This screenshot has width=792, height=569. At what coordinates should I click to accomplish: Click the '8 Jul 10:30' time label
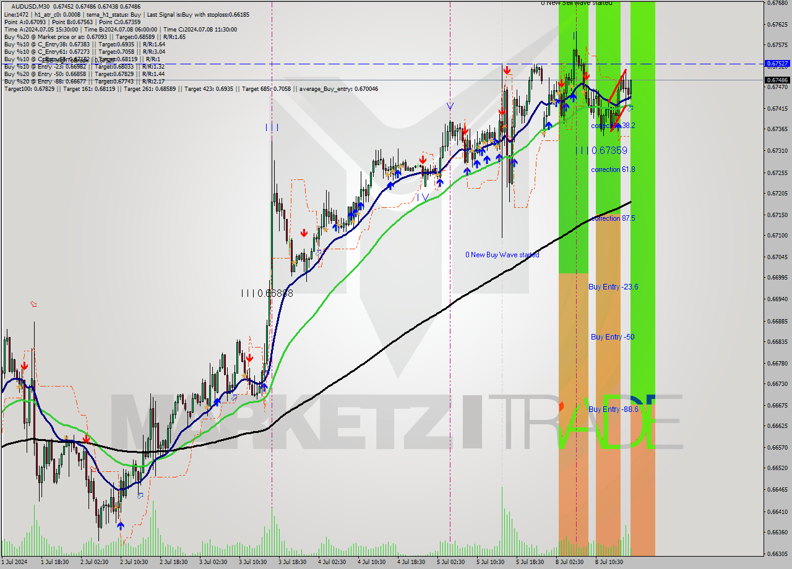pos(608,562)
